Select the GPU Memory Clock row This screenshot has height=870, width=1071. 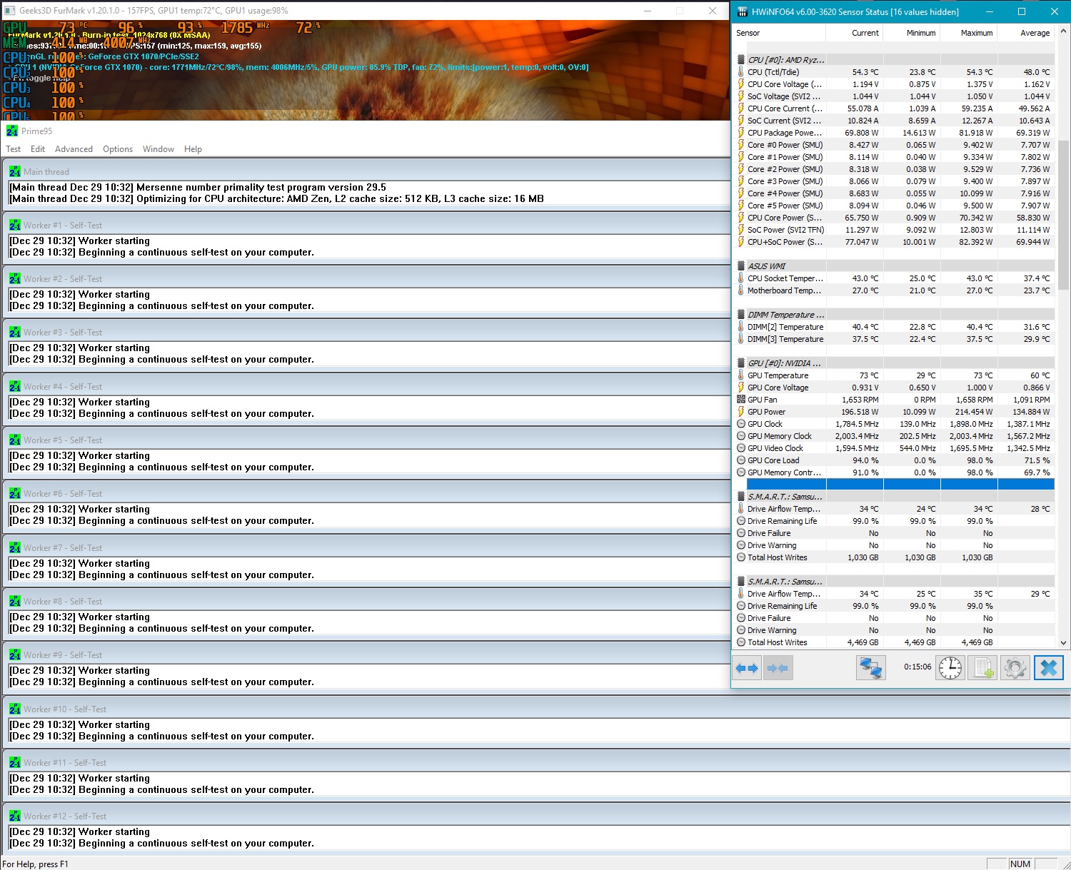[895, 436]
